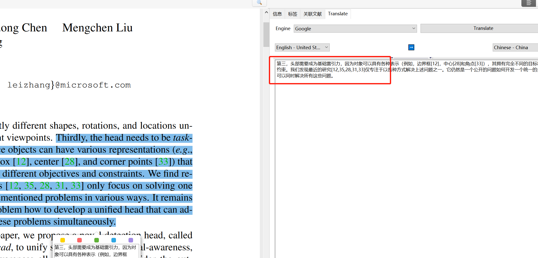Viewport: 538px width, 258px height.
Task: Click the blue arrow between language selectors
Action: click(411, 47)
